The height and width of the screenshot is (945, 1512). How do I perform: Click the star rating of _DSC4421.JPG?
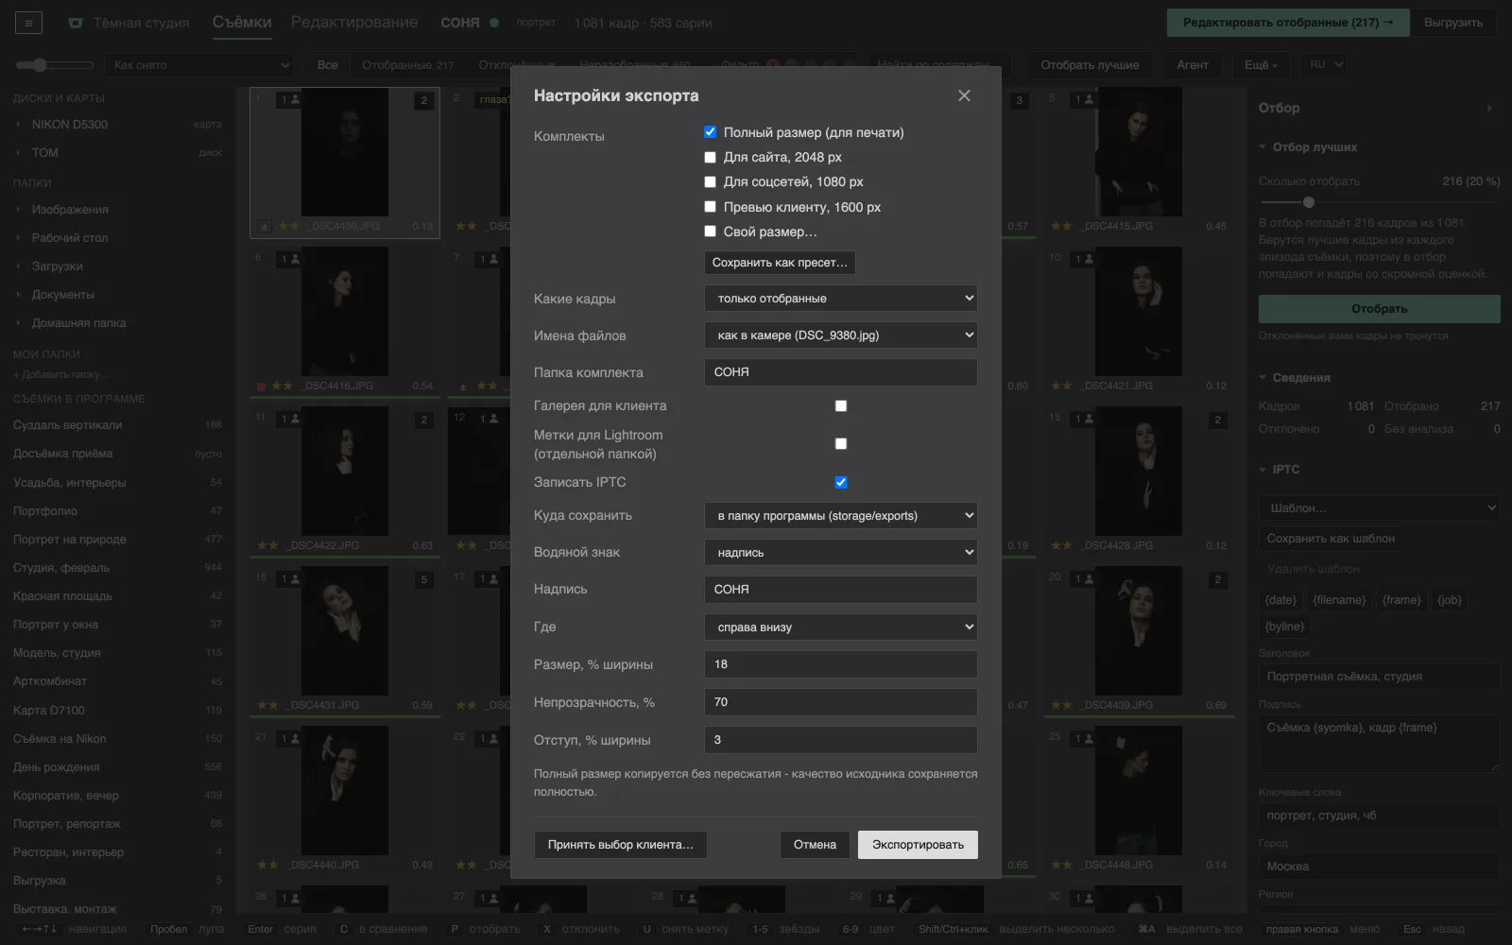point(1062,386)
